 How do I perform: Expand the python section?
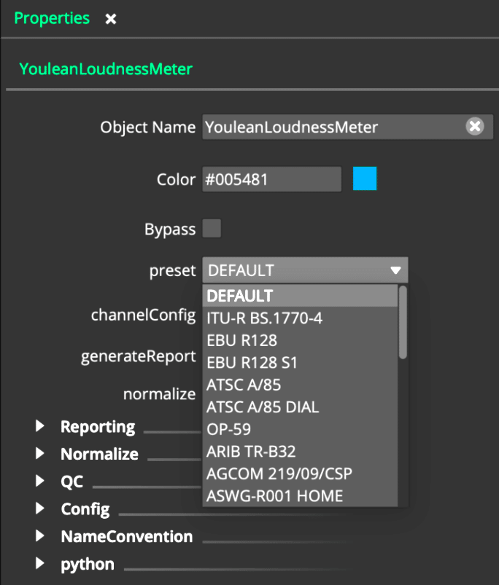40,563
